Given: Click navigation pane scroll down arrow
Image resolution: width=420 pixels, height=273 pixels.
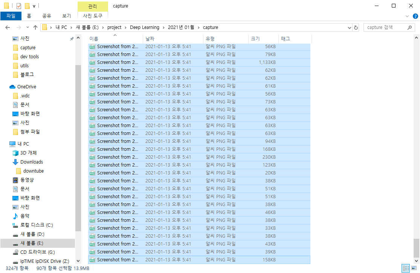Looking at the screenshot, I should click(78, 261).
